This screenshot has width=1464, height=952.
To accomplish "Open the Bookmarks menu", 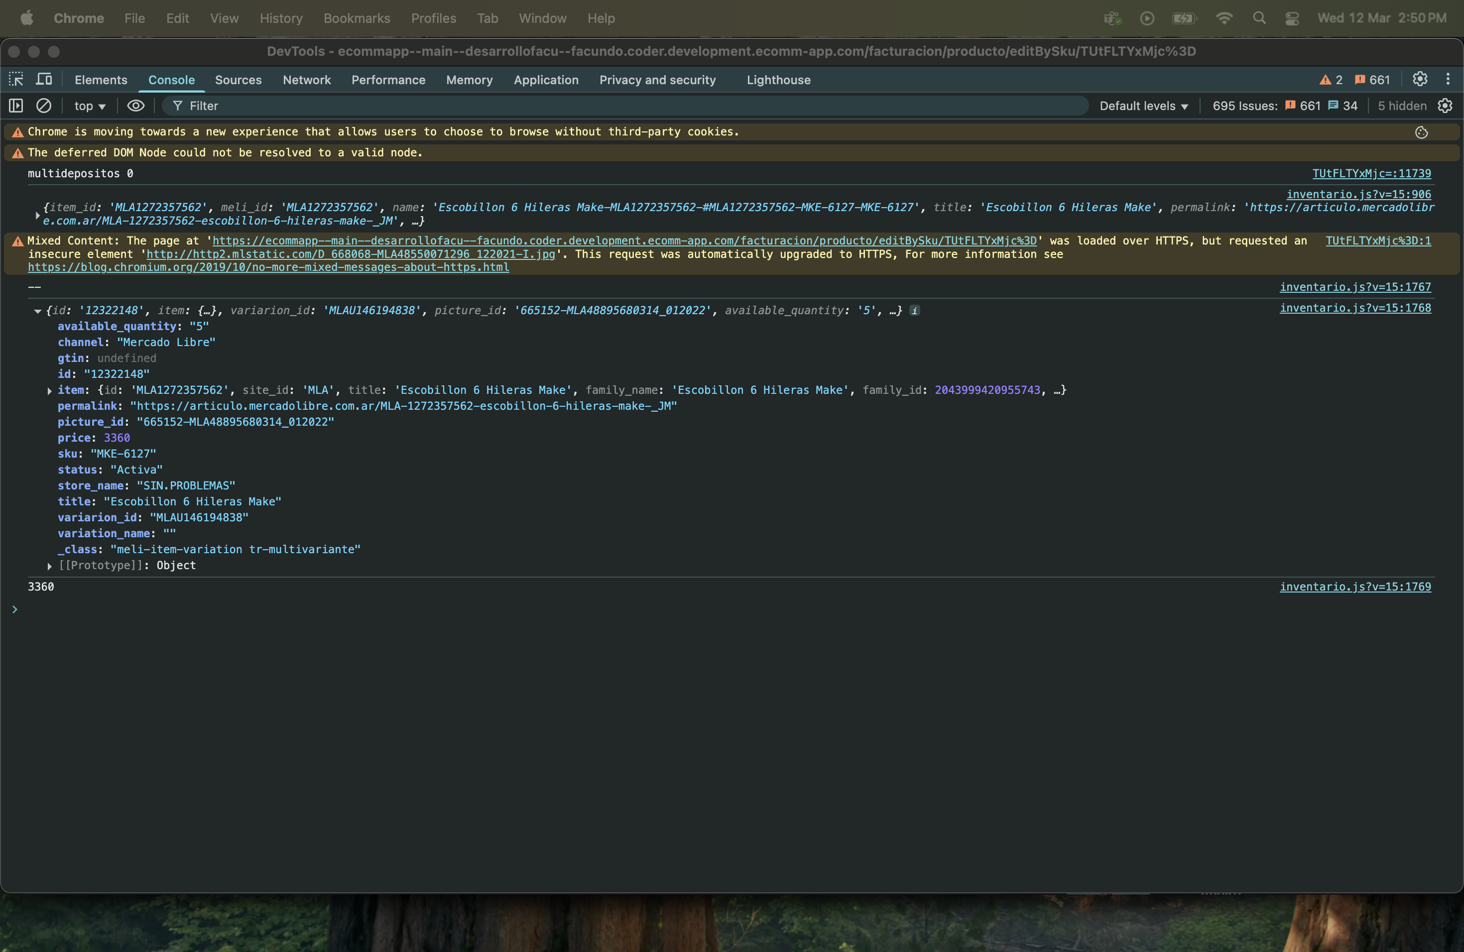I will 357,18.
